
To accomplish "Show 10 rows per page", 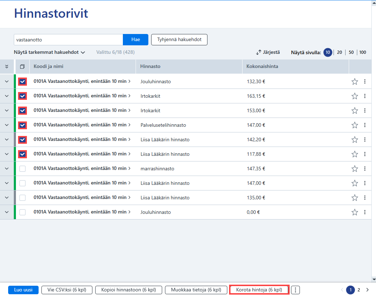I will point(327,52).
